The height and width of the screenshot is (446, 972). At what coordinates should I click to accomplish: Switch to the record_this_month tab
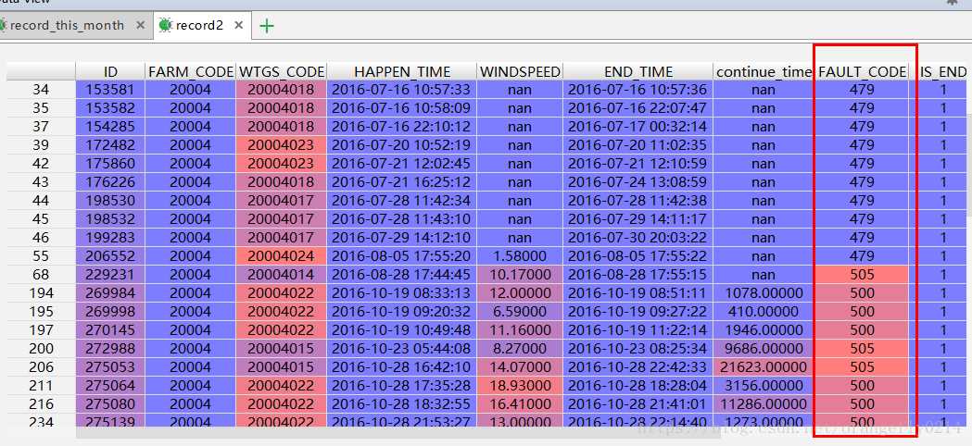67,25
